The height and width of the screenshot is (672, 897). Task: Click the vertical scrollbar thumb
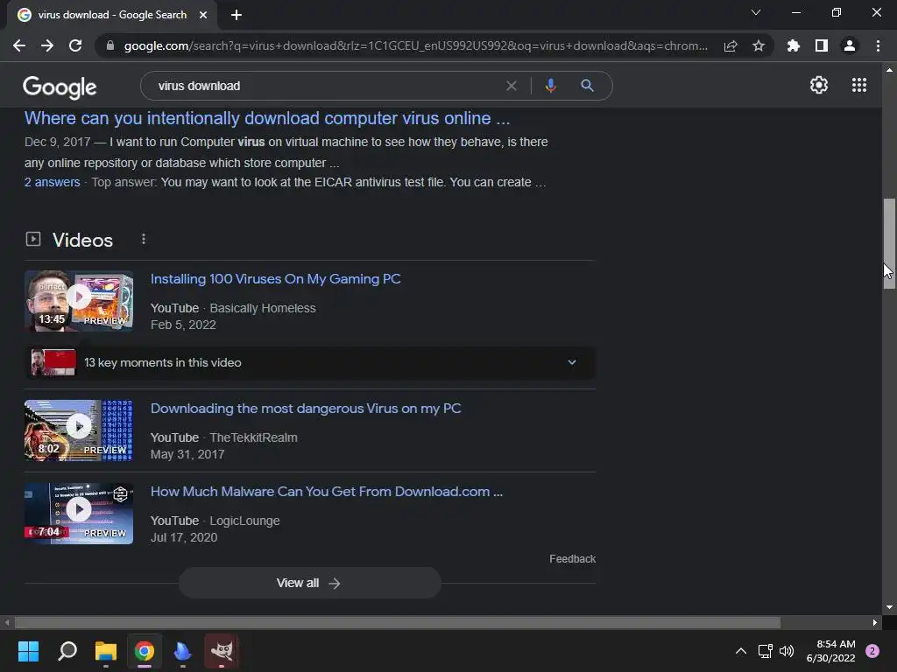(889, 244)
